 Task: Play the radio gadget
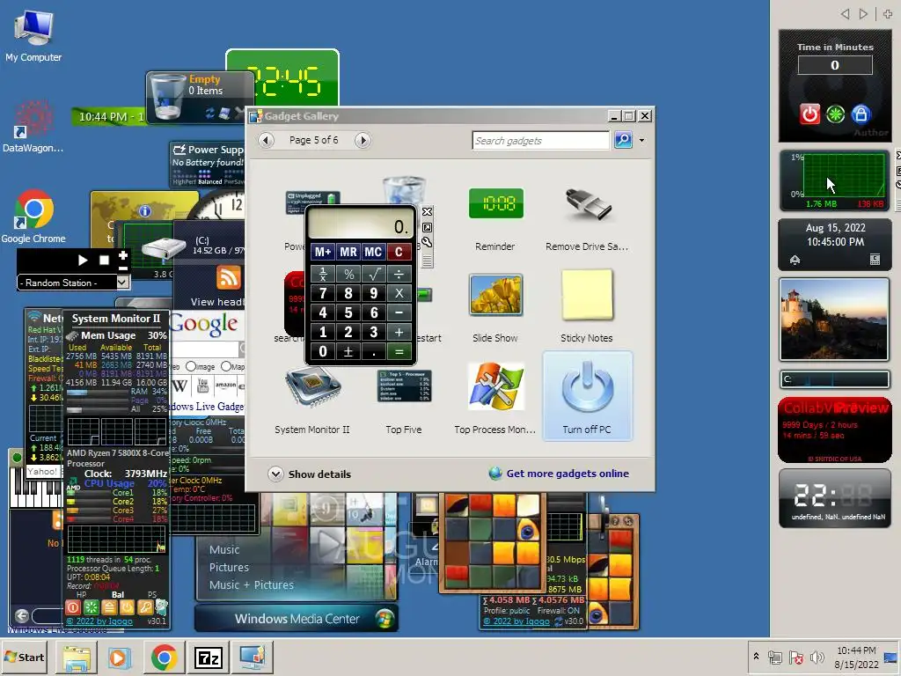pyautogui.click(x=83, y=261)
